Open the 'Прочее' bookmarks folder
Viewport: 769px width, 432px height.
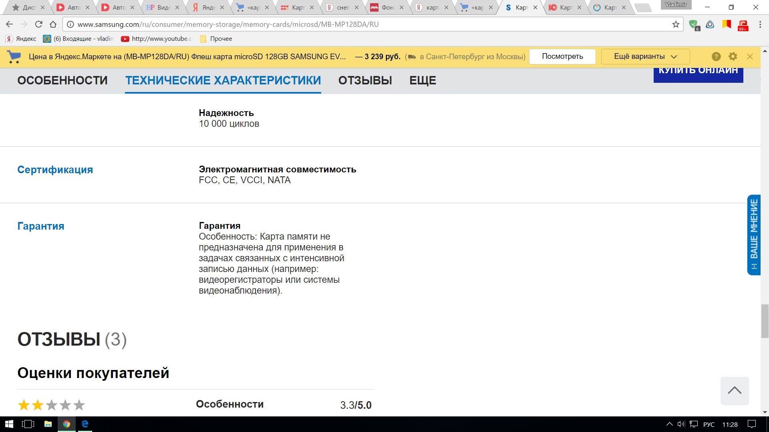coord(216,39)
